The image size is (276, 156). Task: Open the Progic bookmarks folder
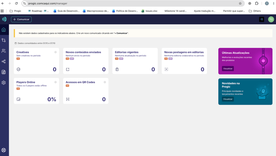(x=15, y=11)
